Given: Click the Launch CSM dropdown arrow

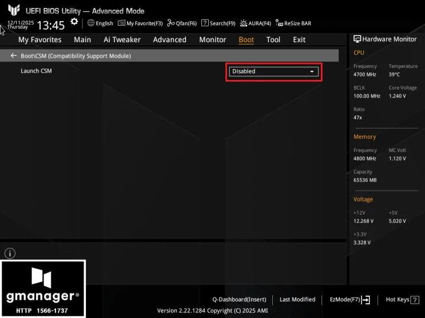Looking at the screenshot, I should [312, 71].
